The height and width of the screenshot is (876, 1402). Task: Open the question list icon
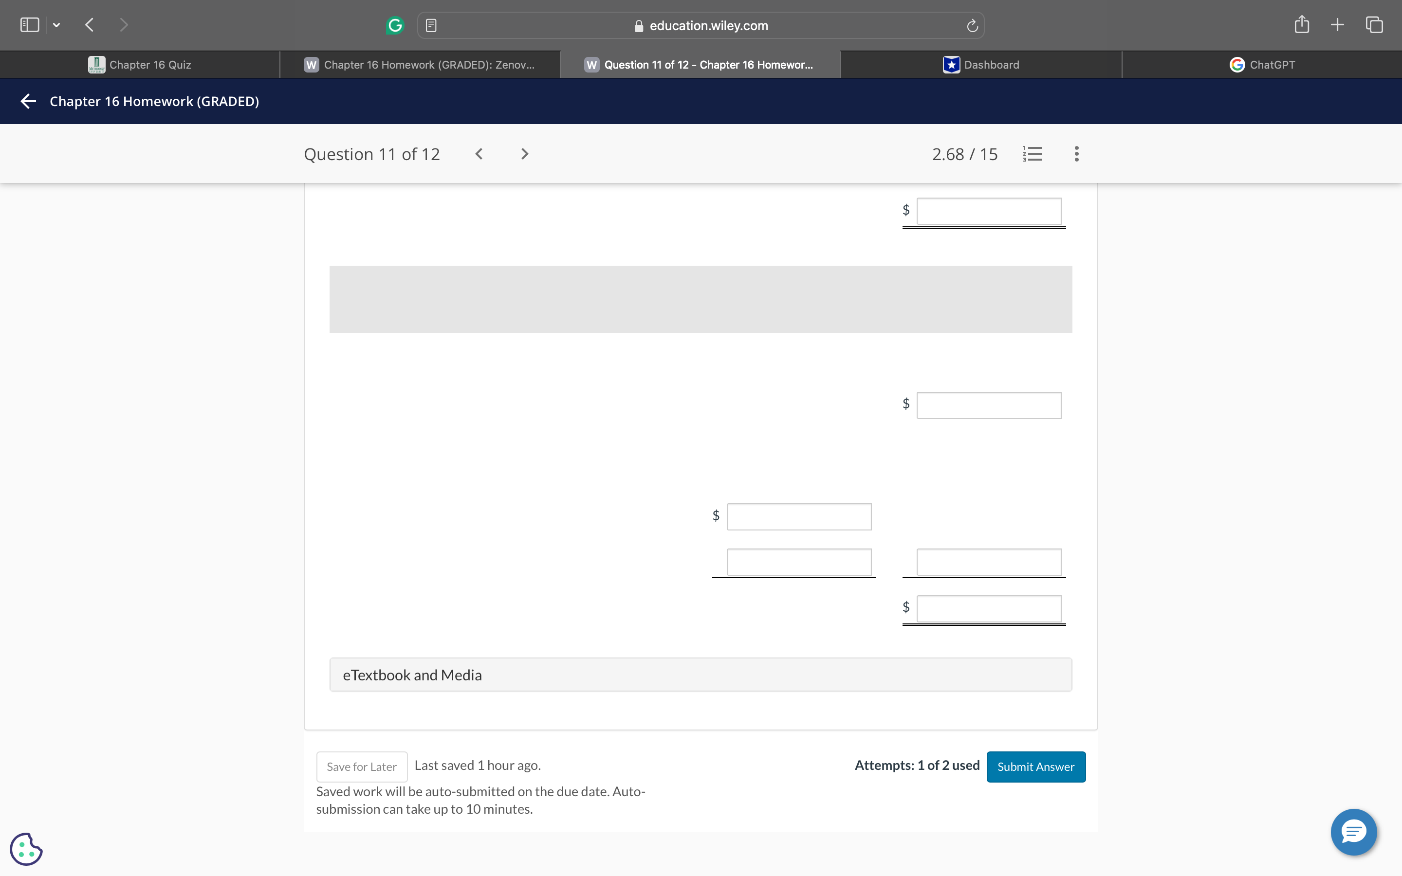coord(1033,154)
